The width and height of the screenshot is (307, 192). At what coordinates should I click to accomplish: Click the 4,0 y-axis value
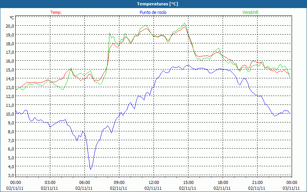[x=11, y=167]
